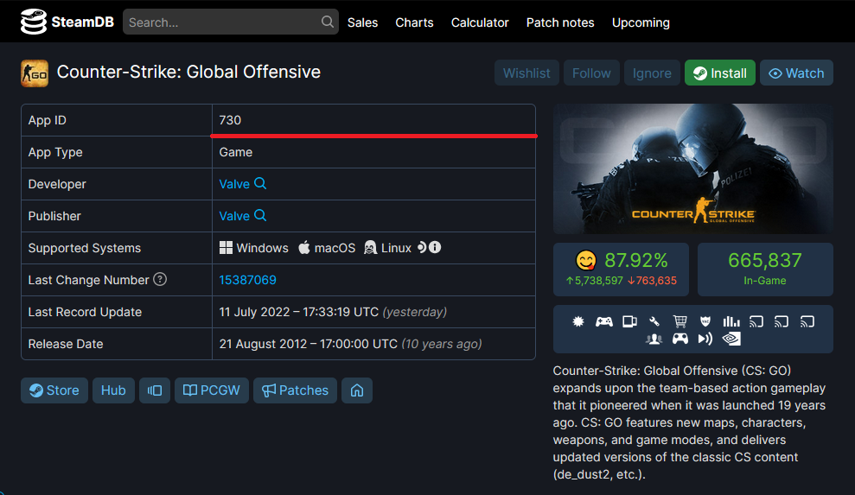This screenshot has width=855, height=495.
Task: Focus the Search input field
Action: point(230,22)
